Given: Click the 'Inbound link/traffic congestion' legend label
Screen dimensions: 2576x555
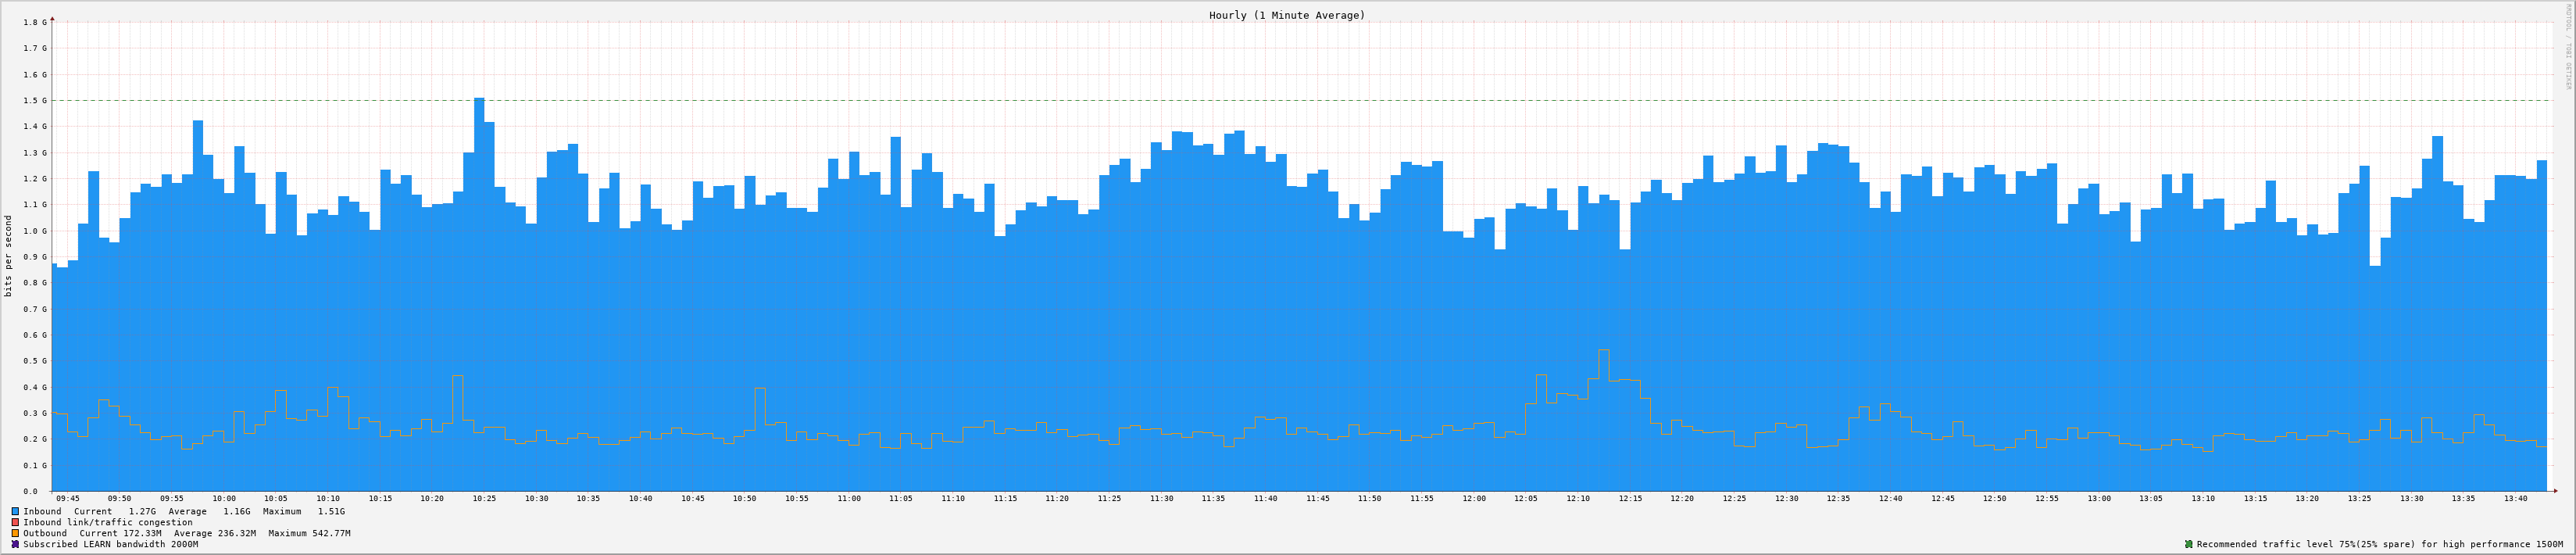Looking at the screenshot, I should [x=108, y=522].
